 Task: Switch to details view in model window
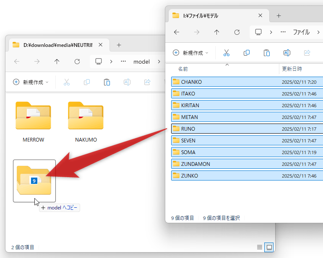(x=260, y=247)
